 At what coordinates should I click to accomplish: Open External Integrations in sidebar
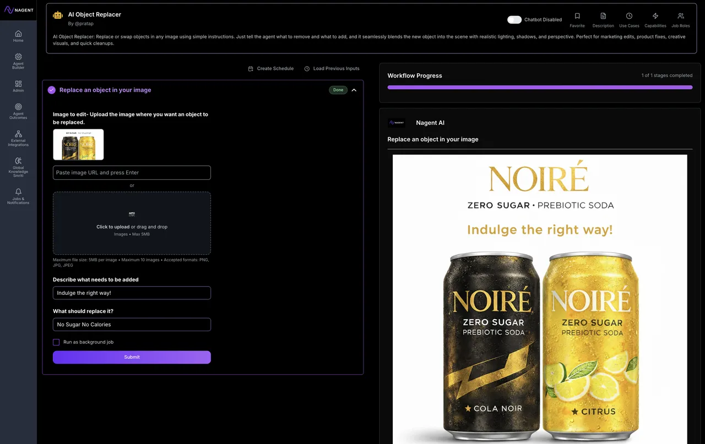18,138
